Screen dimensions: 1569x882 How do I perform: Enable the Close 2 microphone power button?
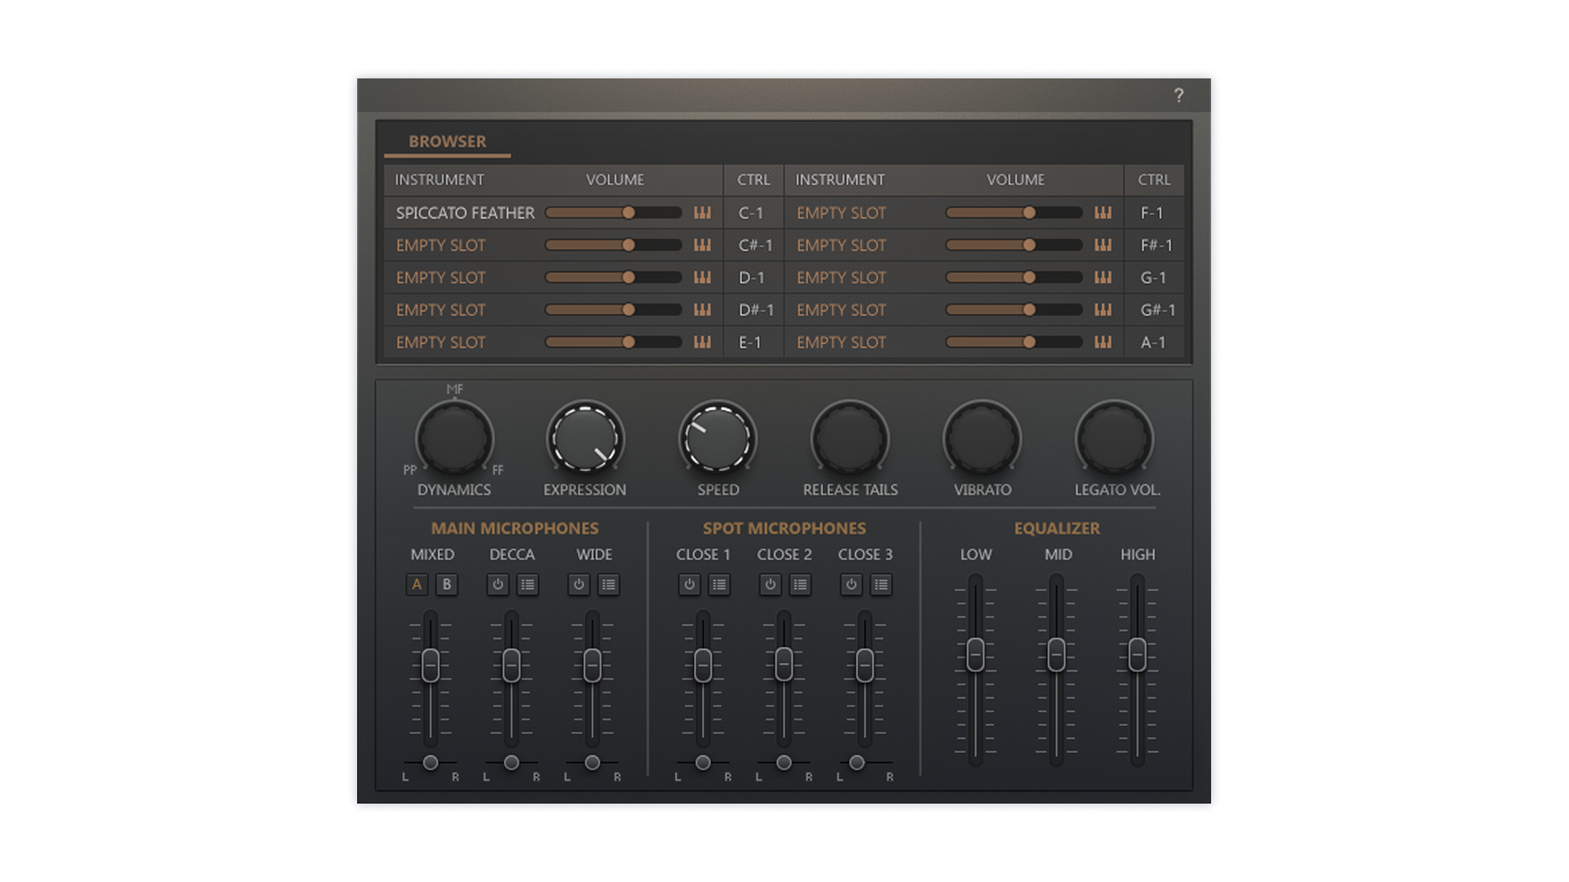click(770, 585)
